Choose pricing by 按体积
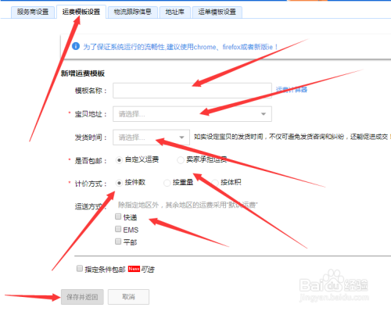This screenshot has height=311, width=391. tap(215, 183)
